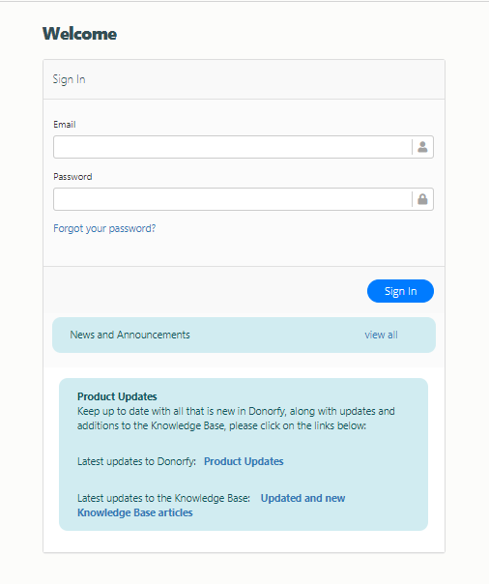Click the Email field label

point(65,125)
